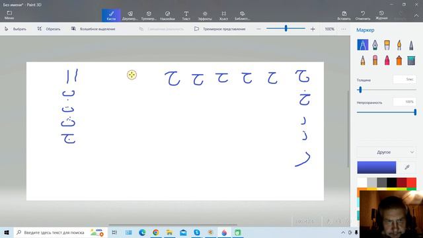The image size is (423, 238).
Task: Open the three-dots more options menu
Action: (x=344, y=29)
